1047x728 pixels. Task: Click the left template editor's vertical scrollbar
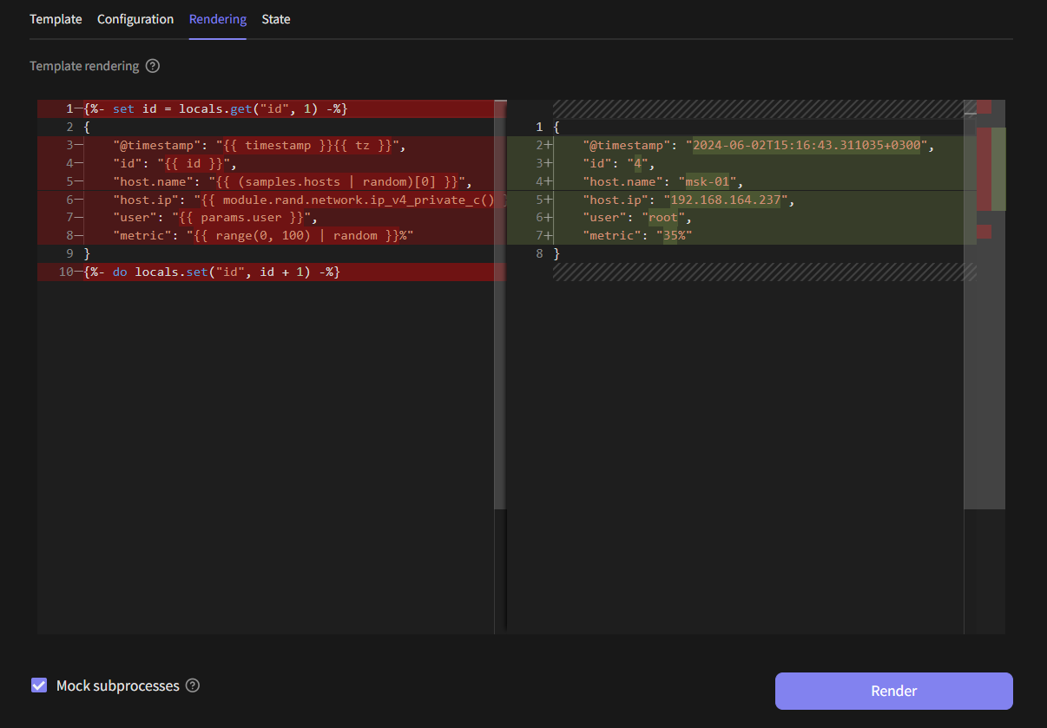[x=499, y=304]
